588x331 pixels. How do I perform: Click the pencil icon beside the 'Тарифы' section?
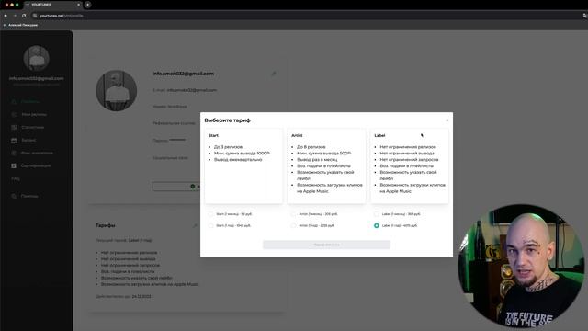[x=195, y=225]
